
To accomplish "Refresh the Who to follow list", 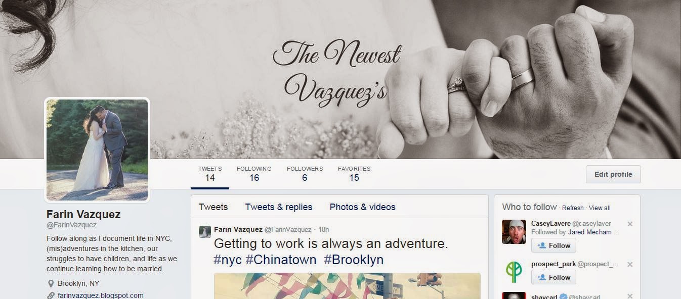I will (573, 208).
